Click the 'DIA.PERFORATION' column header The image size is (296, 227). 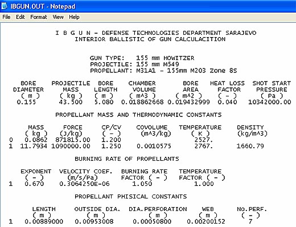coord(158,209)
